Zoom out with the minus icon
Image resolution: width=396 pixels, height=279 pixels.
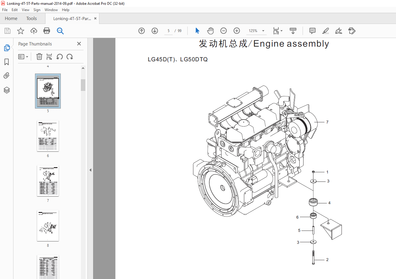point(224,31)
